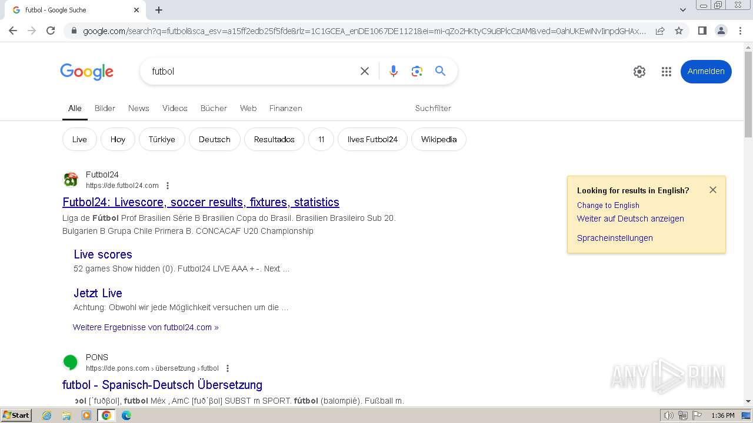This screenshot has width=753, height=423.
Task: Toggle the browser side panel
Action: pyautogui.click(x=702, y=31)
